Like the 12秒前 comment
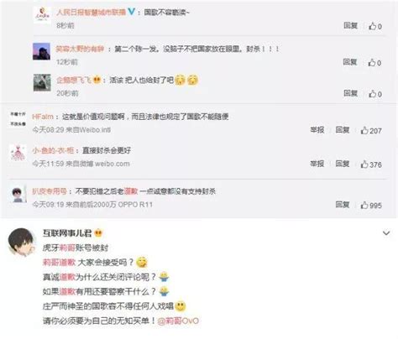398x339 pixels. coord(374,63)
